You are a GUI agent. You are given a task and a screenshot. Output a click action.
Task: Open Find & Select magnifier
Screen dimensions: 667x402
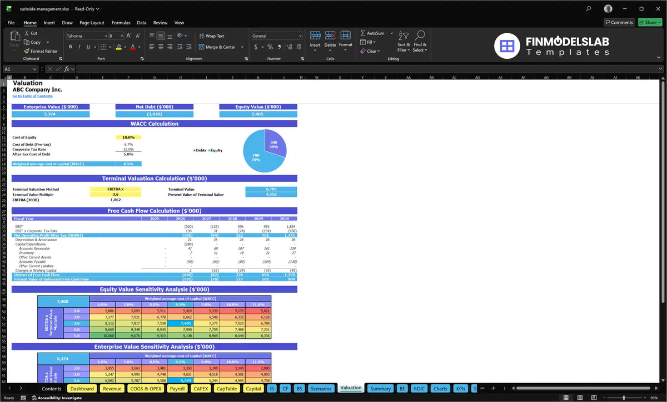420,35
